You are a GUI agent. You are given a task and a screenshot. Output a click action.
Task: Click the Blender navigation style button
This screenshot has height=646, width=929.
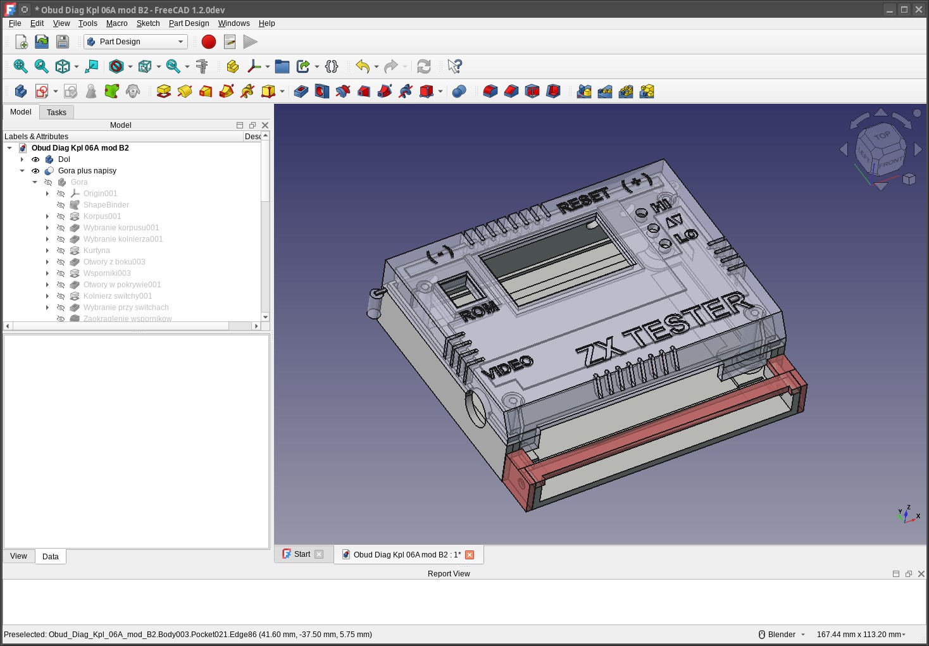pos(782,635)
